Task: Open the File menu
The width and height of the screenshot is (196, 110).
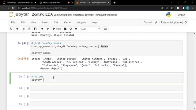Action: click(13, 22)
